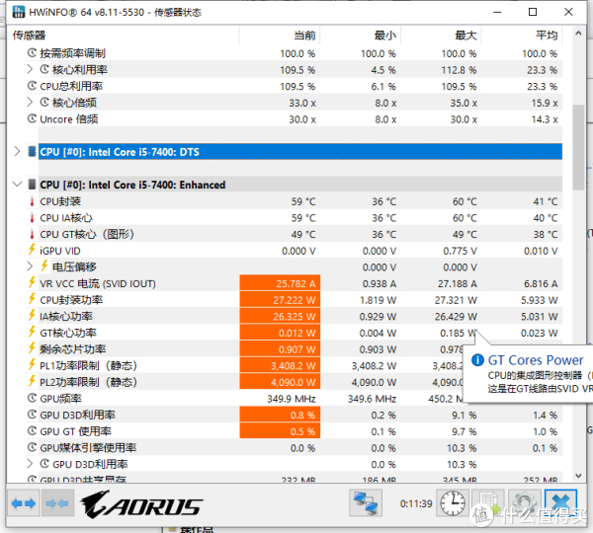Click thermometer icon beside CPU GT核心
The width and height of the screenshot is (593, 533).
click(x=33, y=234)
